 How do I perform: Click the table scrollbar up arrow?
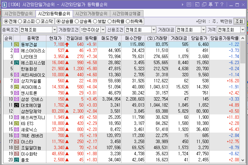point(243,38)
